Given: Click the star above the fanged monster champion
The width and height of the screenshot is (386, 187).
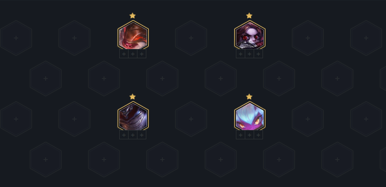Looking at the screenshot, I should tap(132, 16).
